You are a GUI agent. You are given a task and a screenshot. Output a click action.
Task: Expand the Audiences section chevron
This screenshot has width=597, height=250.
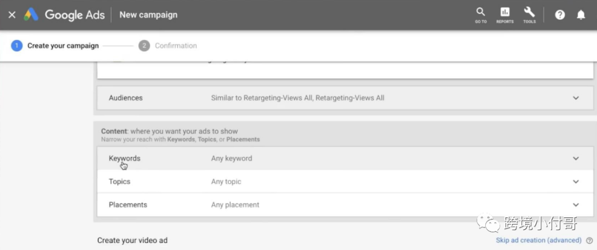click(x=575, y=98)
